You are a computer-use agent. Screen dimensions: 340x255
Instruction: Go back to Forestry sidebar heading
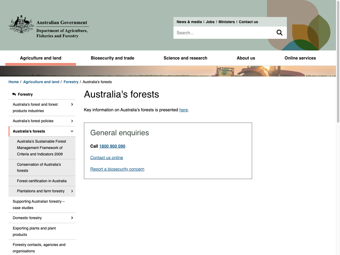point(25,94)
